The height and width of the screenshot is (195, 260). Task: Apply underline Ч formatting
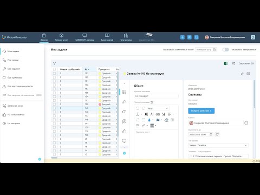(164, 114)
